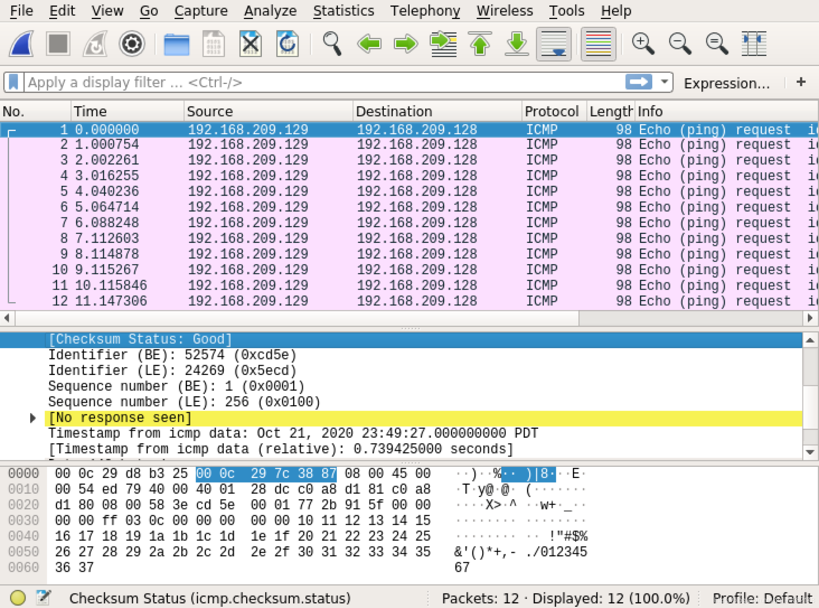The width and height of the screenshot is (819, 608).
Task: Open the Expression builder
Action: point(726,83)
